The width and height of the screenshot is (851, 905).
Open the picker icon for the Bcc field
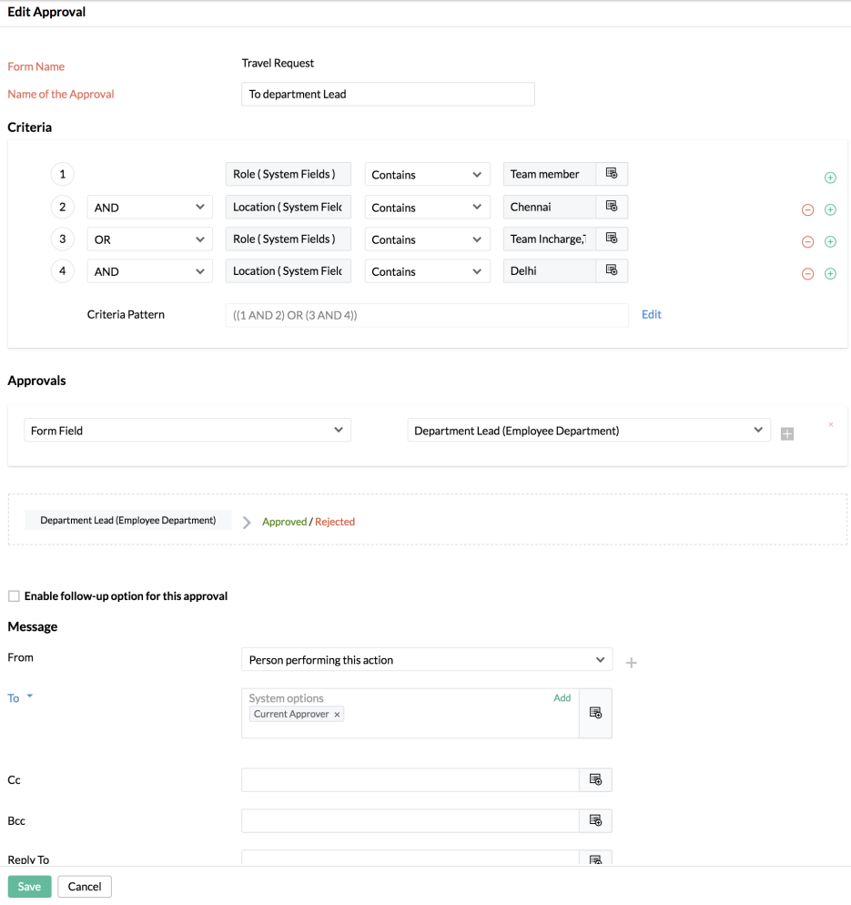(595, 820)
